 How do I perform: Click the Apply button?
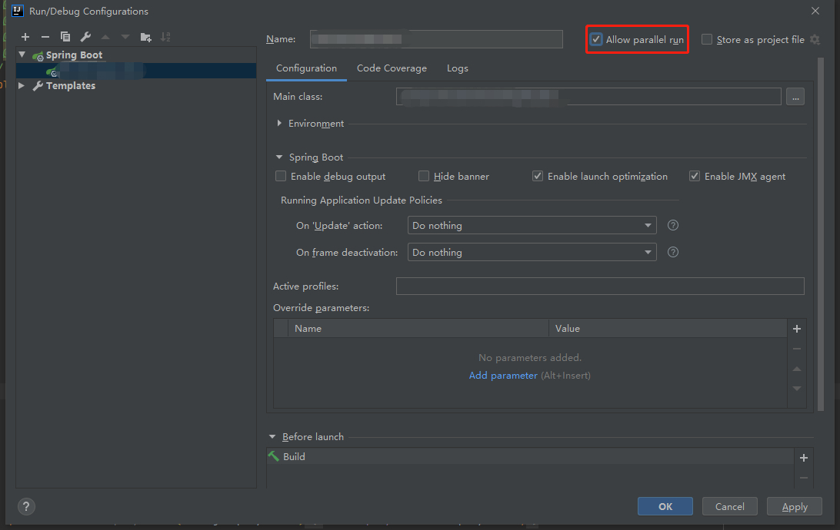pyautogui.click(x=795, y=506)
